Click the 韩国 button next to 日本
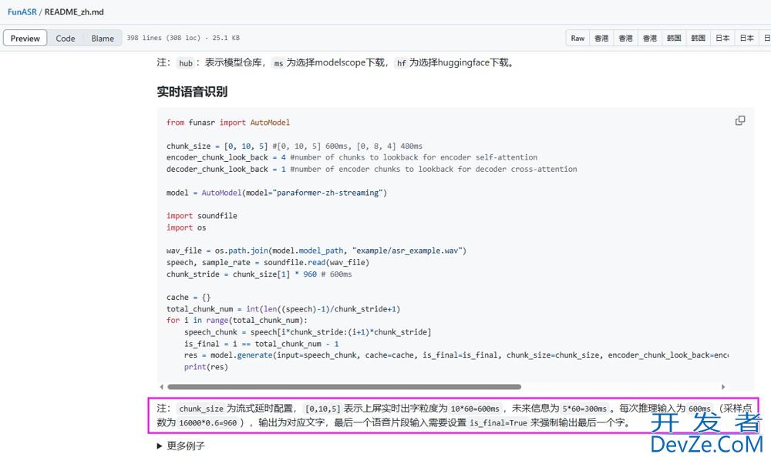Viewport: 771px width, 461px height. coord(699,39)
